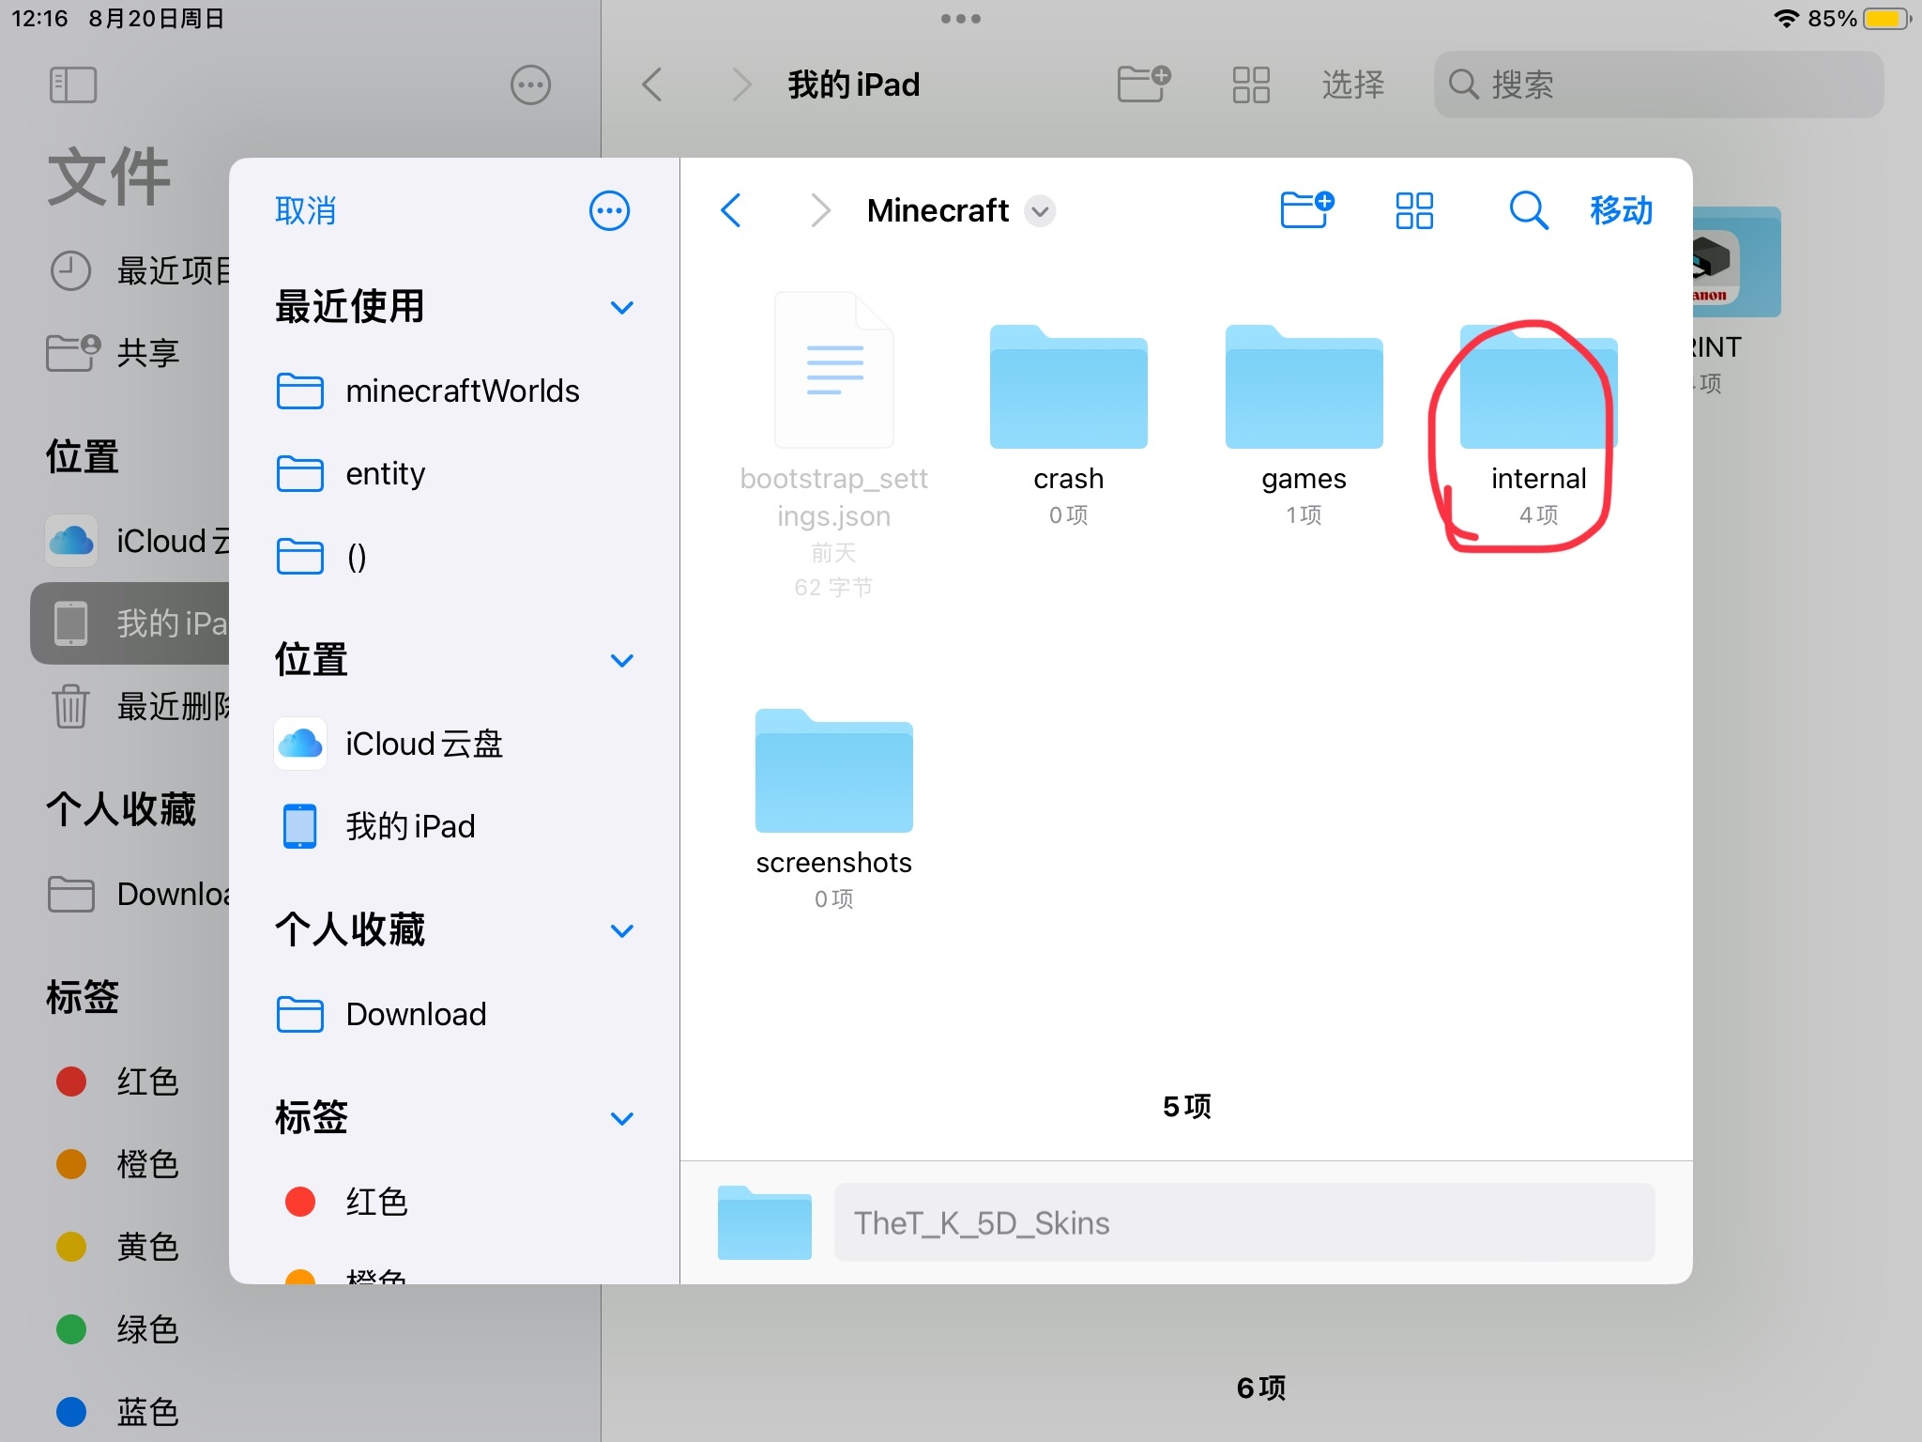Tap the more options ellipsis in the move dialog
Image resolution: width=1922 pixels, height=1442 pixels.
pyautogui.click(x=609, y=210)
